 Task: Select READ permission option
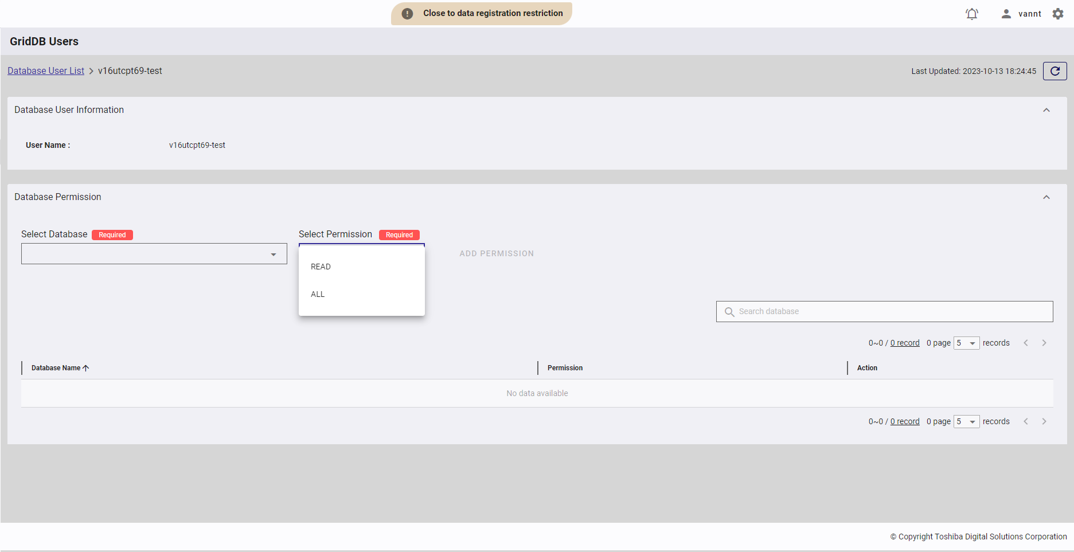(321, 267)
